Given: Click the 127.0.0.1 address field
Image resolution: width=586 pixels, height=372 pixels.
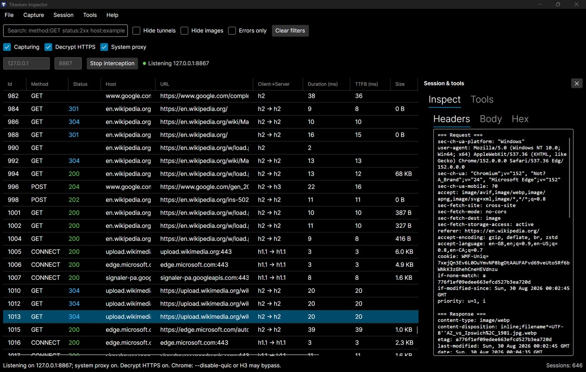Looking at the screenshot, I should point(26,63).
